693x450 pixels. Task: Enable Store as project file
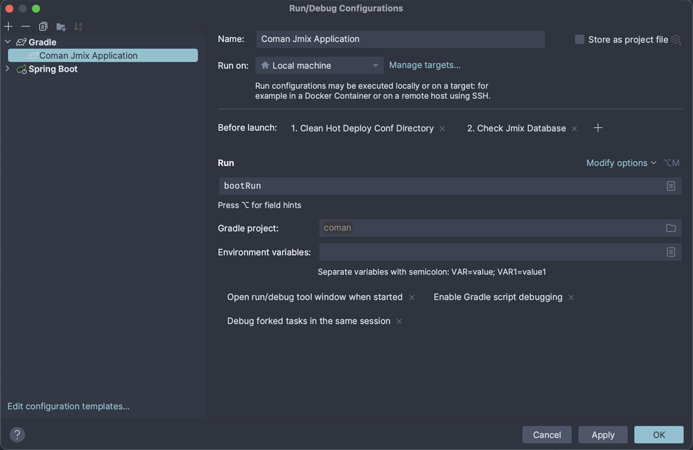tap(579, 39)
